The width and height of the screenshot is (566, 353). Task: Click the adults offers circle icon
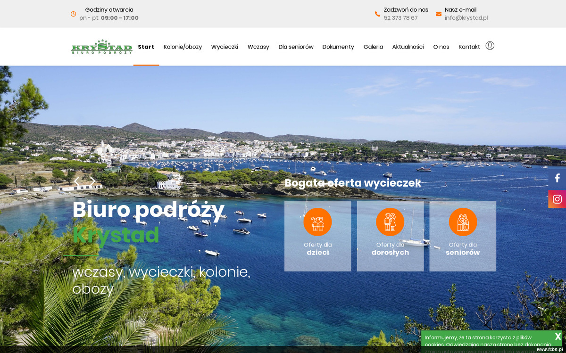[x=390, y=222]
